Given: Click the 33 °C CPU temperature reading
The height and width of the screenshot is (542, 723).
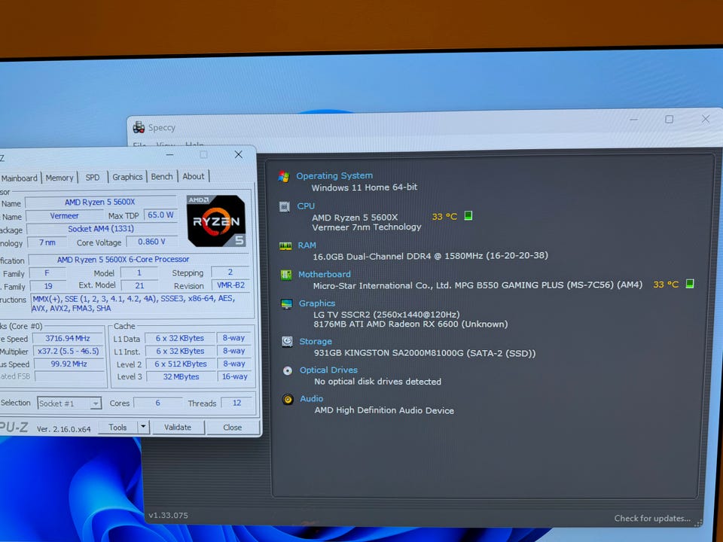Looking at the screenshot, I should [x=444, y=216].
